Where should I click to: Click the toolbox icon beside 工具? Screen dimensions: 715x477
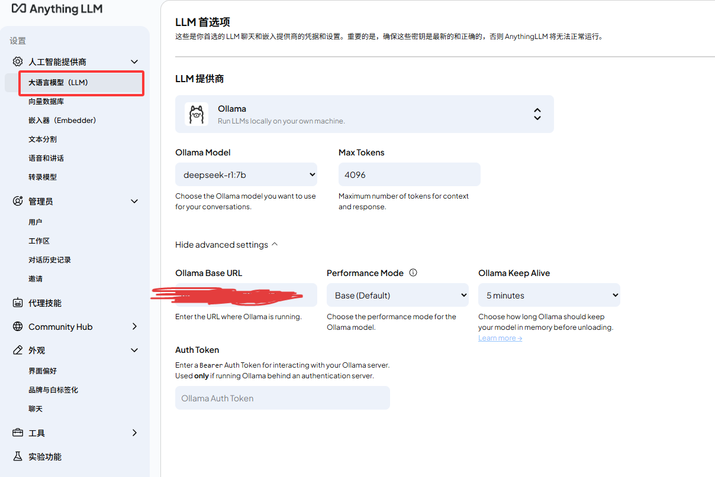click(18, 433)
